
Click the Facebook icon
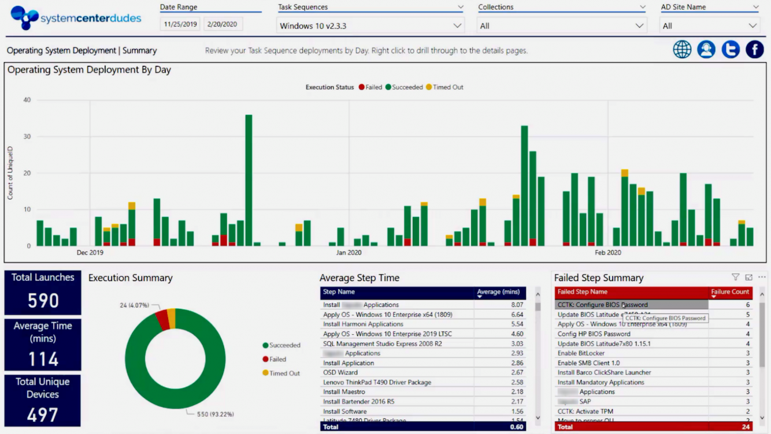(x=754, y=49)
